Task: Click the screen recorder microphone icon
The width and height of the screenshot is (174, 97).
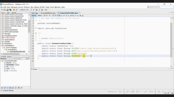Action: coord(128,92)
